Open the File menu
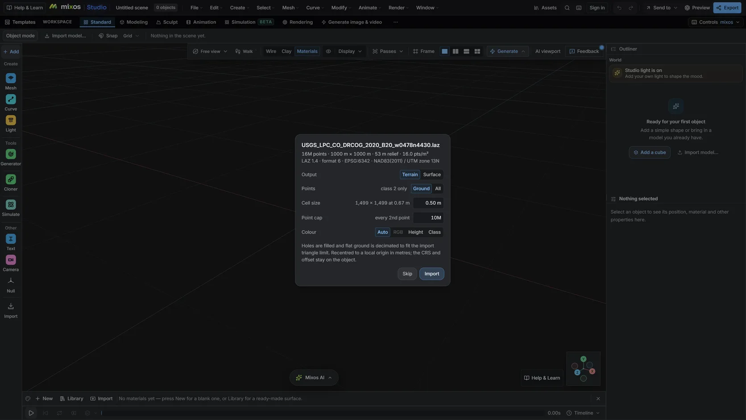The image size is (746, 420). tap(196, 8)
